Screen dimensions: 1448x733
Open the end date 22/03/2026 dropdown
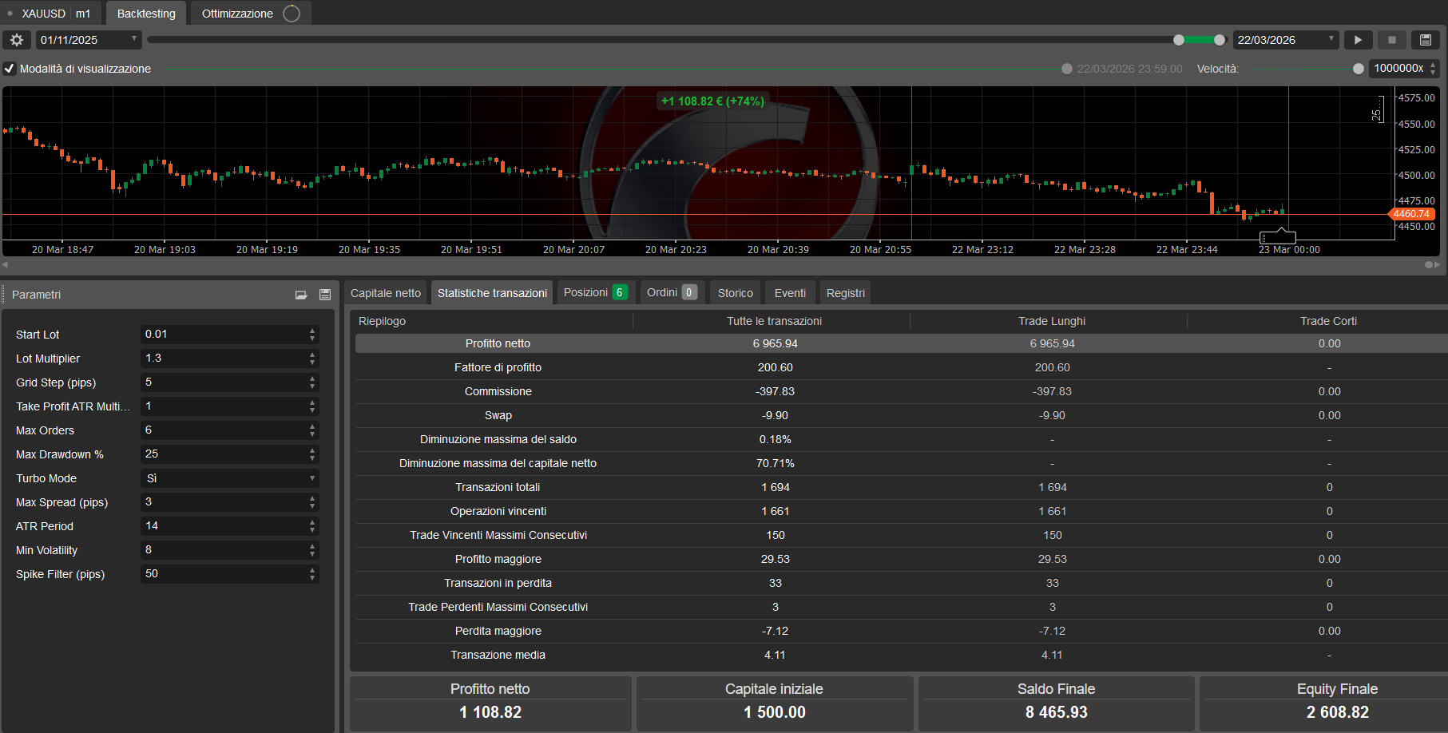(x=1331, y=39)
